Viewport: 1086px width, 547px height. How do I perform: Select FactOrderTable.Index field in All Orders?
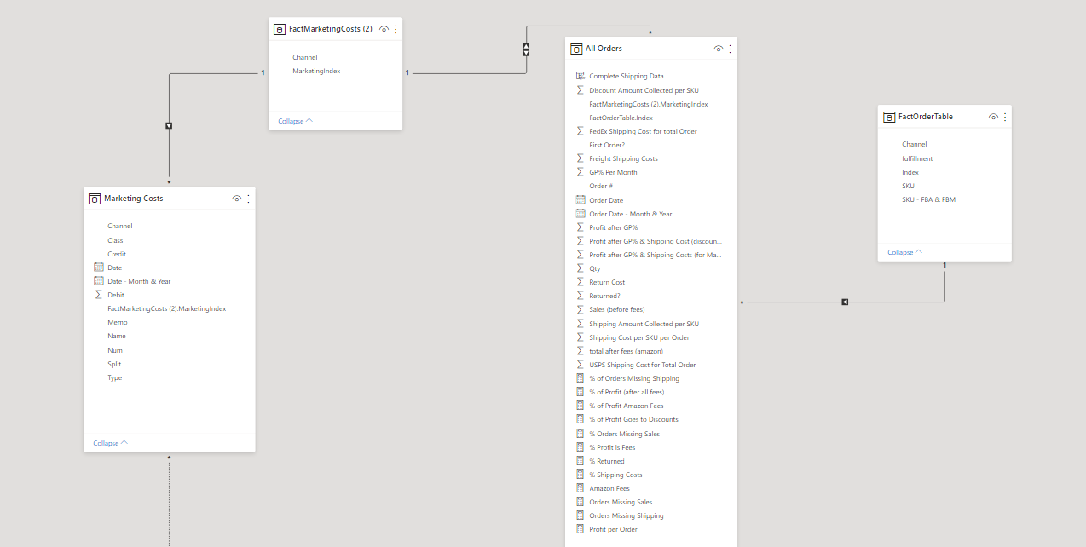621,118
